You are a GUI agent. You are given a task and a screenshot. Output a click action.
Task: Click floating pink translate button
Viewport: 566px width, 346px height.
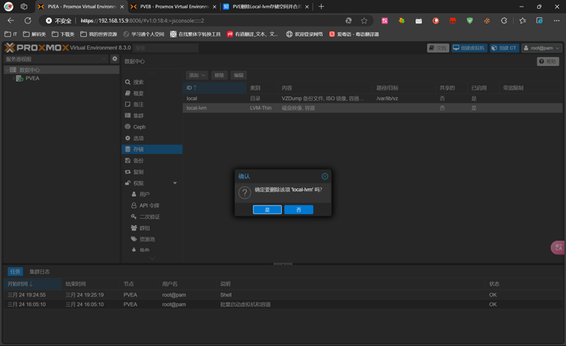click(x=558, y=247)
